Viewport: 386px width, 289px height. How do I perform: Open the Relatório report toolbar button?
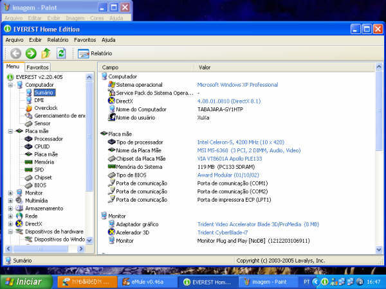click(x=95, y=53)
